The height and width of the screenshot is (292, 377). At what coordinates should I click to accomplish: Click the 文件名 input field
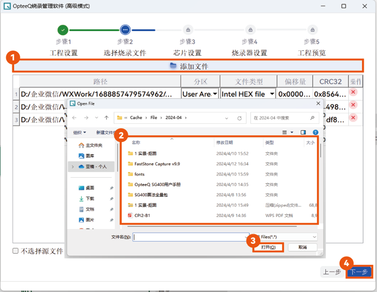click(189, 237)
